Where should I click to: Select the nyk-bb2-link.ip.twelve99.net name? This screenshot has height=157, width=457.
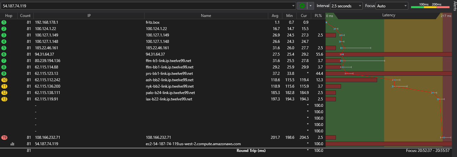tap(170, 86)
